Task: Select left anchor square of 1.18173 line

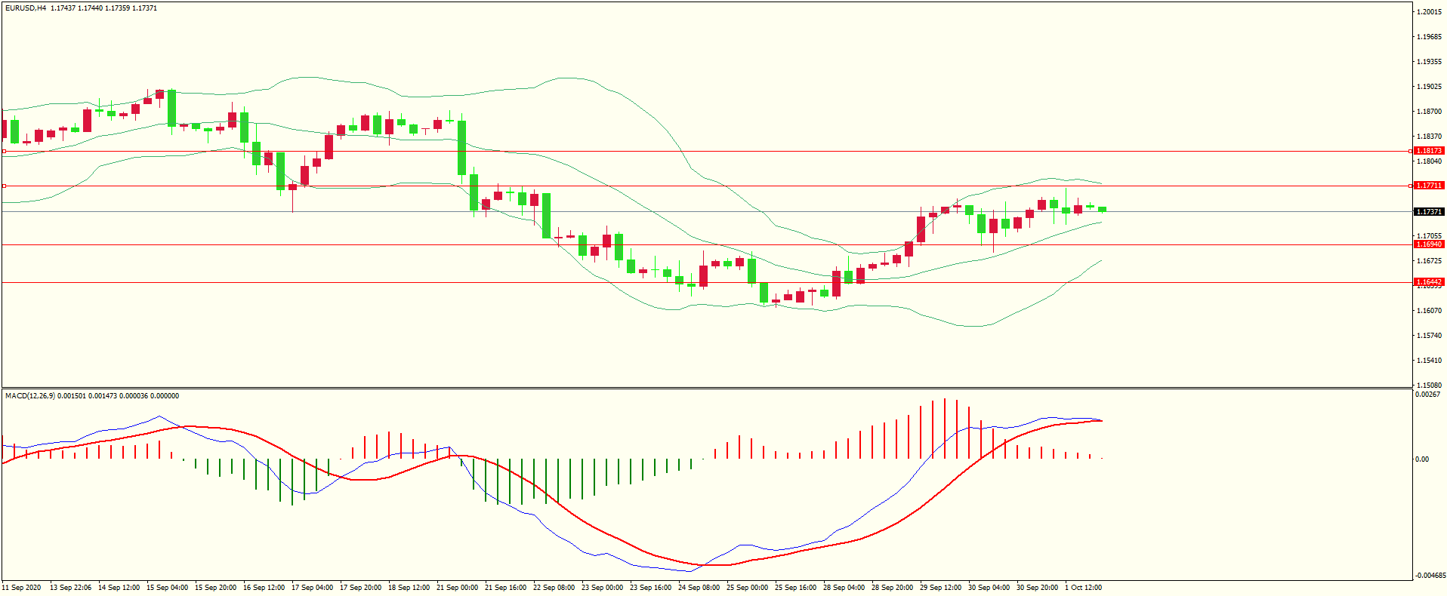Action: pyautogui.click(x=4, y=152)
